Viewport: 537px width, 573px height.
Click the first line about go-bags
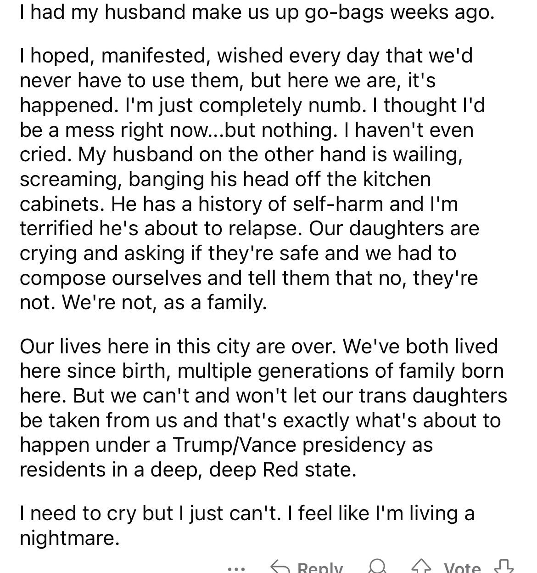point(257,12)
